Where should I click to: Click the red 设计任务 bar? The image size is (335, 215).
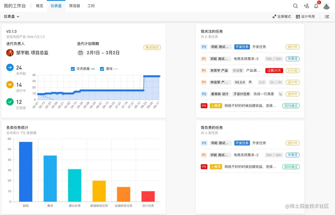pyautogui.click(x=148, y=196)
